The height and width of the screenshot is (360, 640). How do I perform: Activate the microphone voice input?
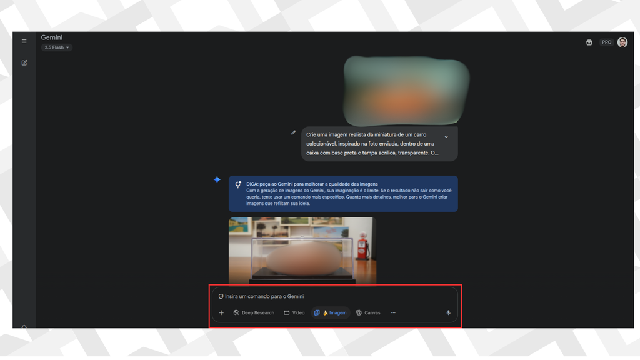pos(448,312)
